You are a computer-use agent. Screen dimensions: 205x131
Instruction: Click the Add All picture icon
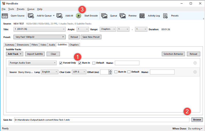tap(59, 16)
